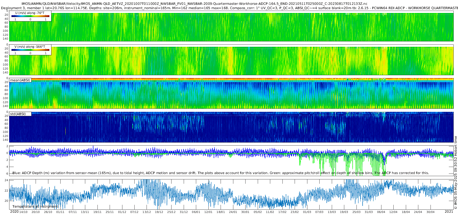The width and height of the screenshot is (458, 216).
Task: Click the V velocity colorbar
Action: click(30, 50)
